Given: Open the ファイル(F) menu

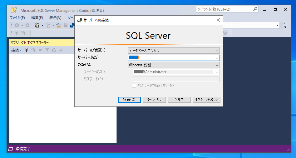Looking at the screenshot, I should click(17, 18).
